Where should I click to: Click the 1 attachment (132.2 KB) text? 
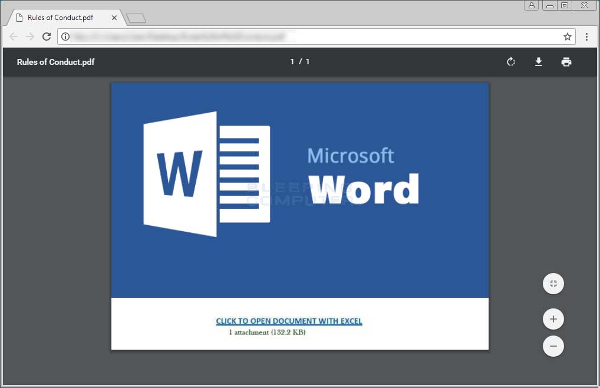267,332
